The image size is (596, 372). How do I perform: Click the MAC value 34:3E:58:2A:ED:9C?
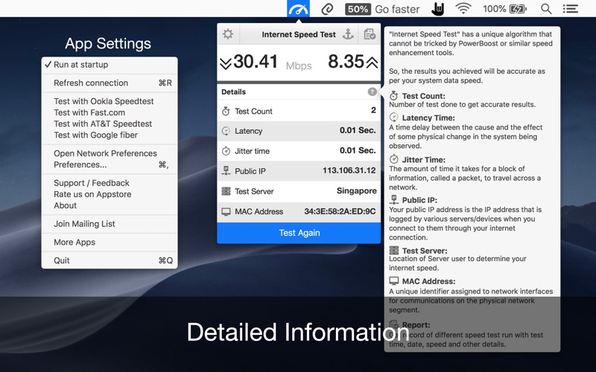340,211
